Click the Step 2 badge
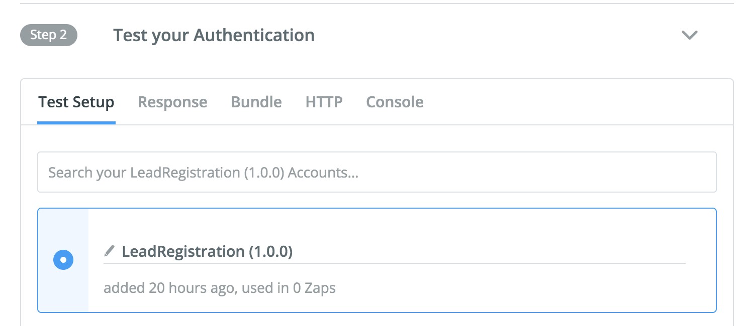Screen dimensions: 747x326 point(49,35)
